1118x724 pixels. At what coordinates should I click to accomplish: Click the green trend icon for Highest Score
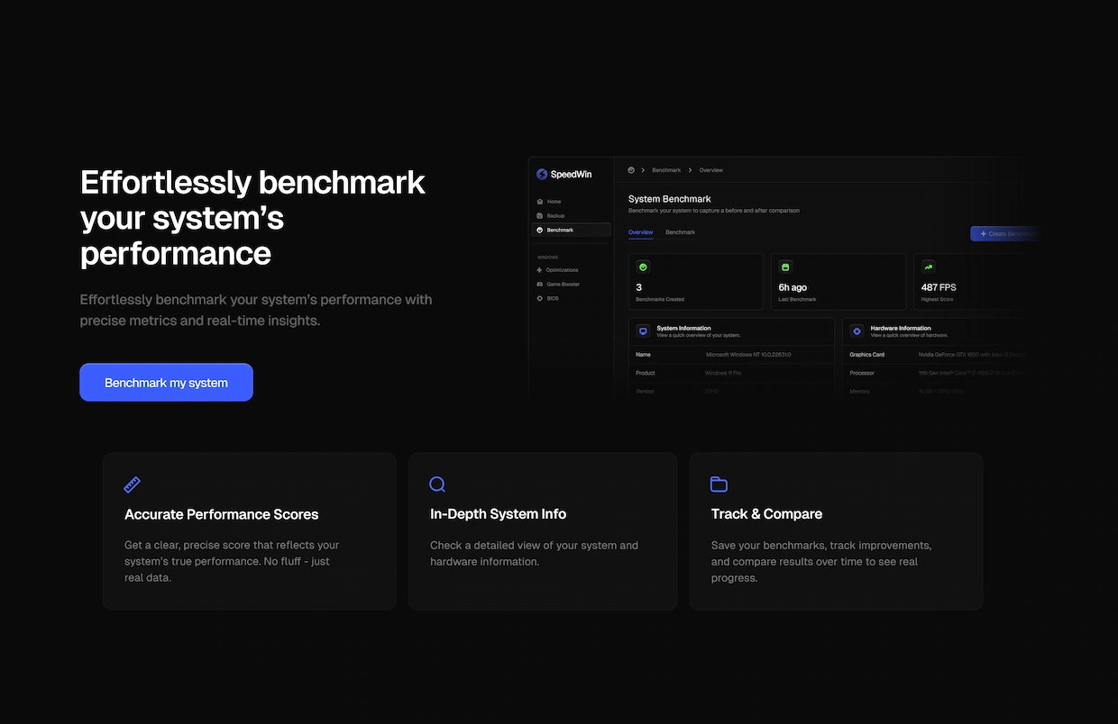[x=928, y=267]
